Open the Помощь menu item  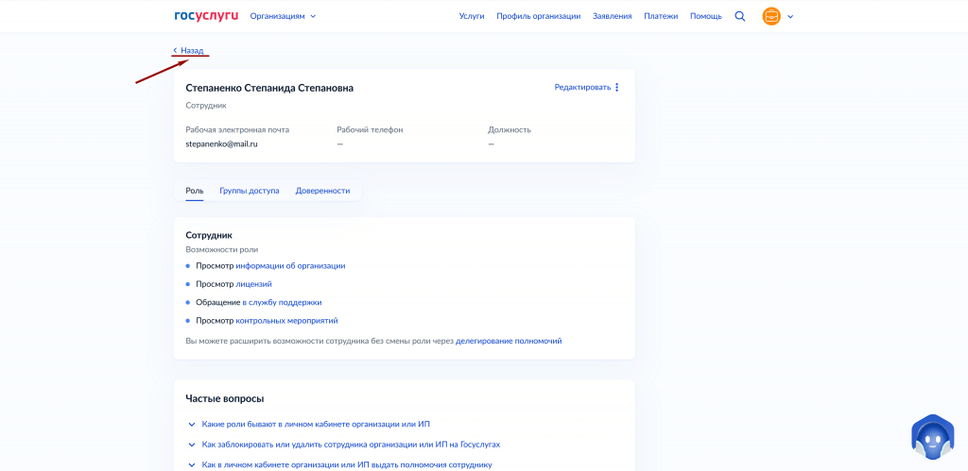point(705,16)
